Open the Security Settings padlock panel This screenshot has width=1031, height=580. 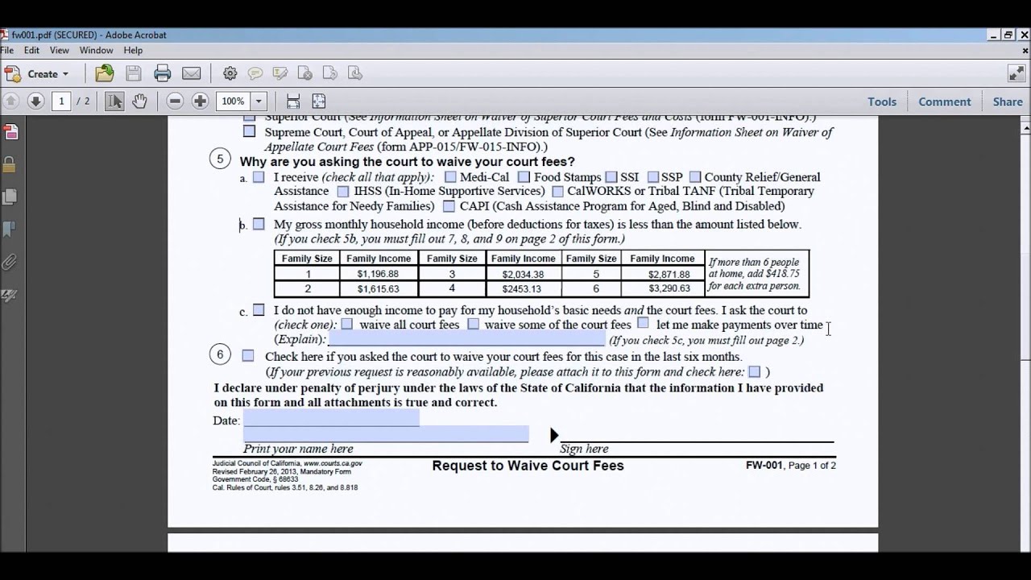click(x=10, y=165)
